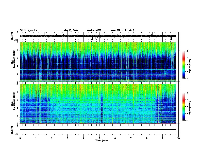Click "-3" label on ch.1 color bar
The image size is (201, 155).
pyautogui.click(x=187, y=51)
